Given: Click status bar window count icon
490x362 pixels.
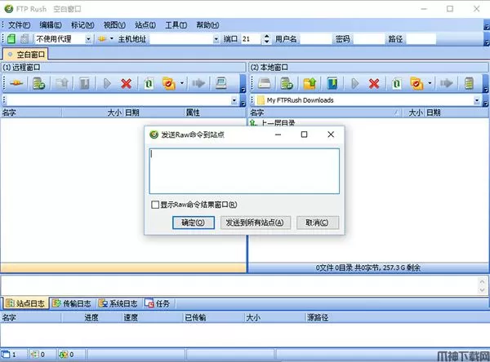Looking at the screenshot, I should [6, 355].
